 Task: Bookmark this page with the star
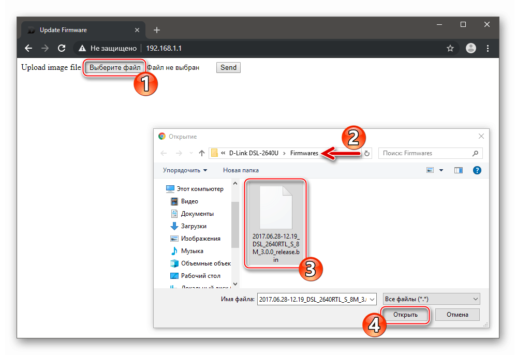(x=450, y=48)
